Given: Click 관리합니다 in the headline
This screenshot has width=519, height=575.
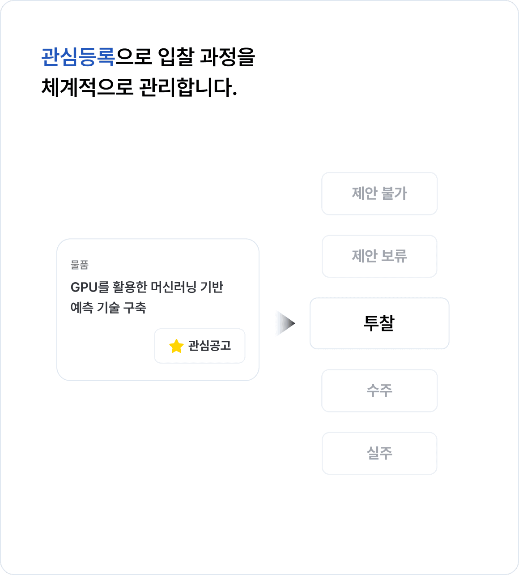Looking at the screenshot, I should click(x=187, y=87).
